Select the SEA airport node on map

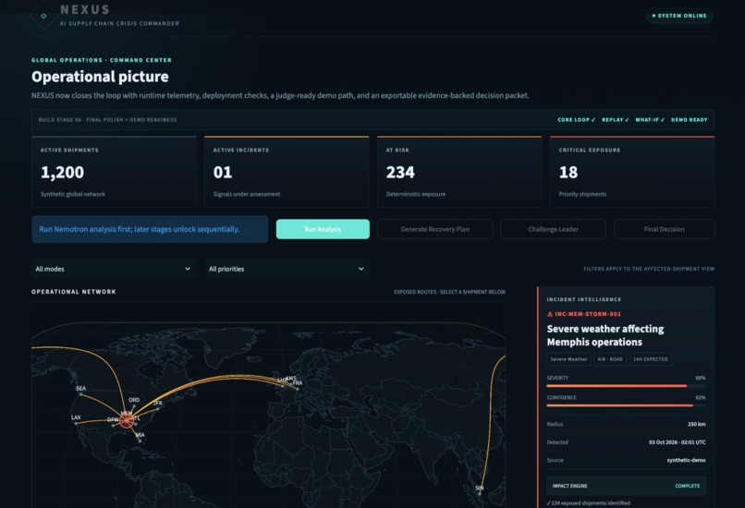(80, 394)
